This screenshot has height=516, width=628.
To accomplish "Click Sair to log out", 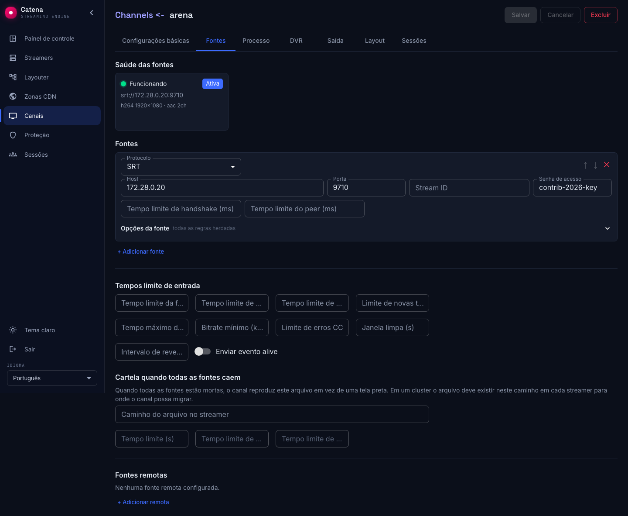I will tap(52, 349).
